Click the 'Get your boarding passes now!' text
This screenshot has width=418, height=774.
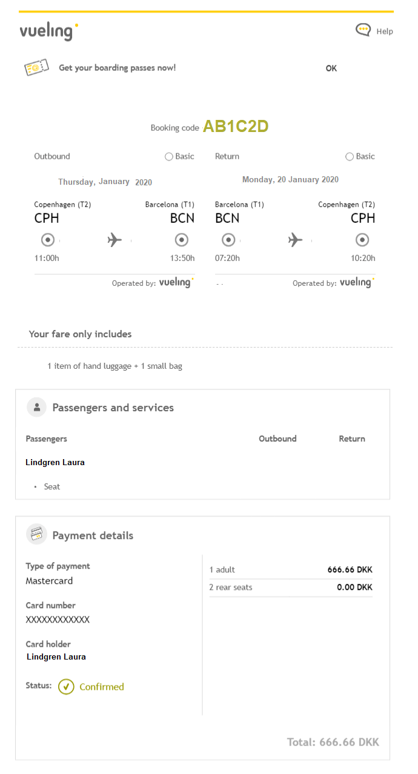117,68
